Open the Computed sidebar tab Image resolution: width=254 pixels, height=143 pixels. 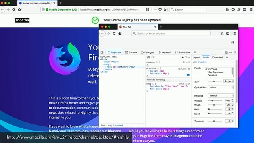click(x=217, y=57)
